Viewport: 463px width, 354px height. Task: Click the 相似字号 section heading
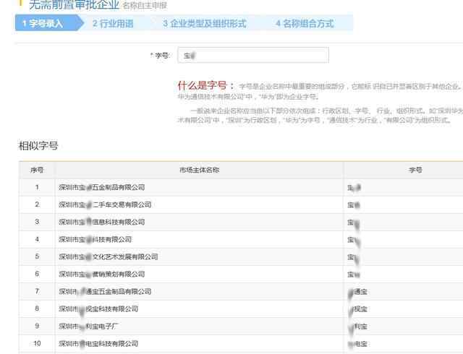[x=38, y=145]
